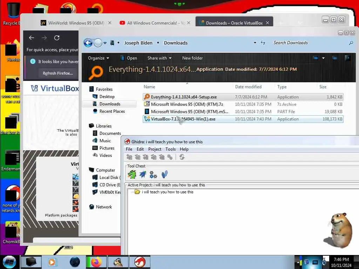Click the search magnifier icon in Explorer

[351, 43]
